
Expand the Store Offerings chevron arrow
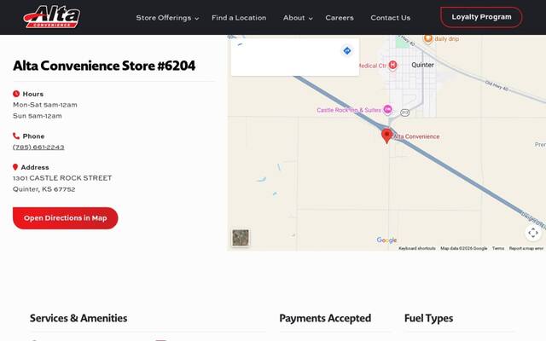pos(197,19)
